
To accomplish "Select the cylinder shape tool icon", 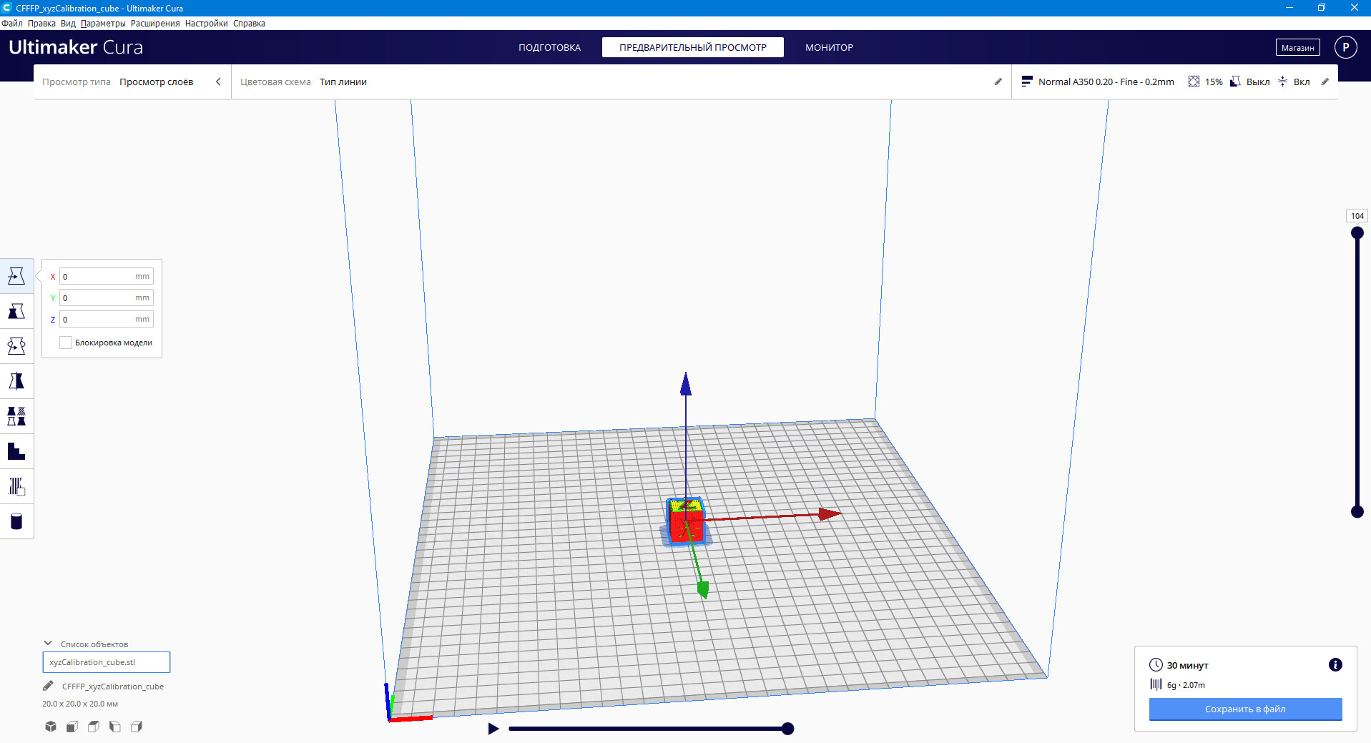I will (x=16, y=521).
